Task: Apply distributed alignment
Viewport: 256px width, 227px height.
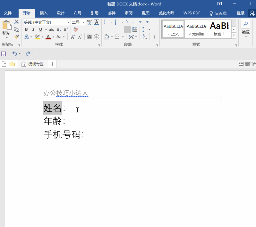Action: point(135,29)
